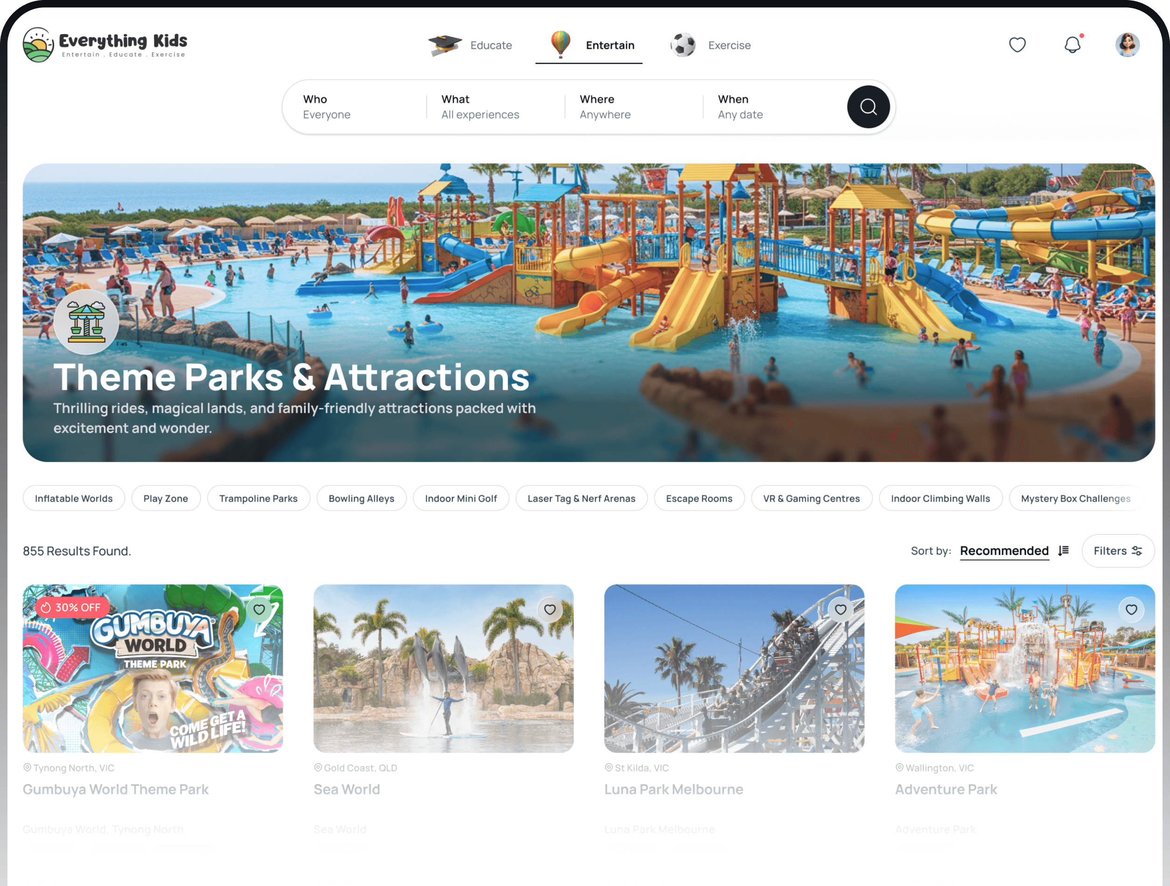The height and width of the screenshot is (886, 1170).
Task: Click the carousel icon on banner
Action: [86, 322]
